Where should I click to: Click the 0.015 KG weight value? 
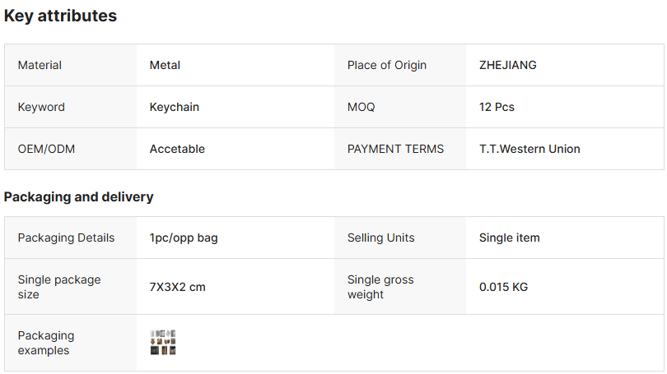click(503, 287)
